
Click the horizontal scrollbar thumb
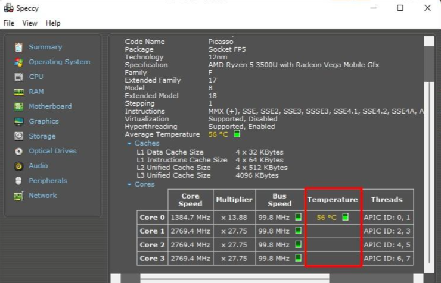click(x=235, y=278)
